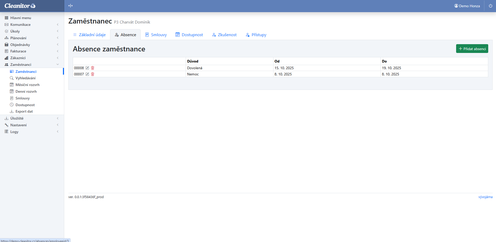Click the Cleanitor logo
Image resolution: width=496 pixels, height=242 pixels.
20,6
